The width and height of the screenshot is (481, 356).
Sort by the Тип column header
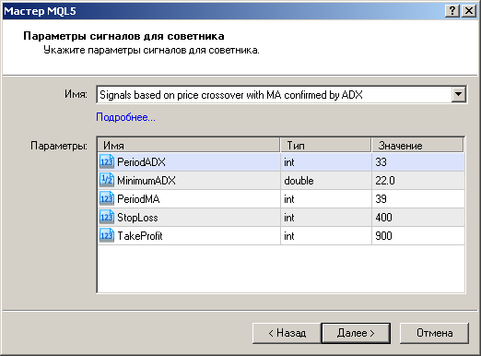point(325,145)
